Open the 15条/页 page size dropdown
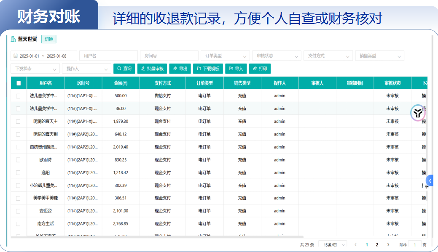The image size is (438, 252). point(332,244)
